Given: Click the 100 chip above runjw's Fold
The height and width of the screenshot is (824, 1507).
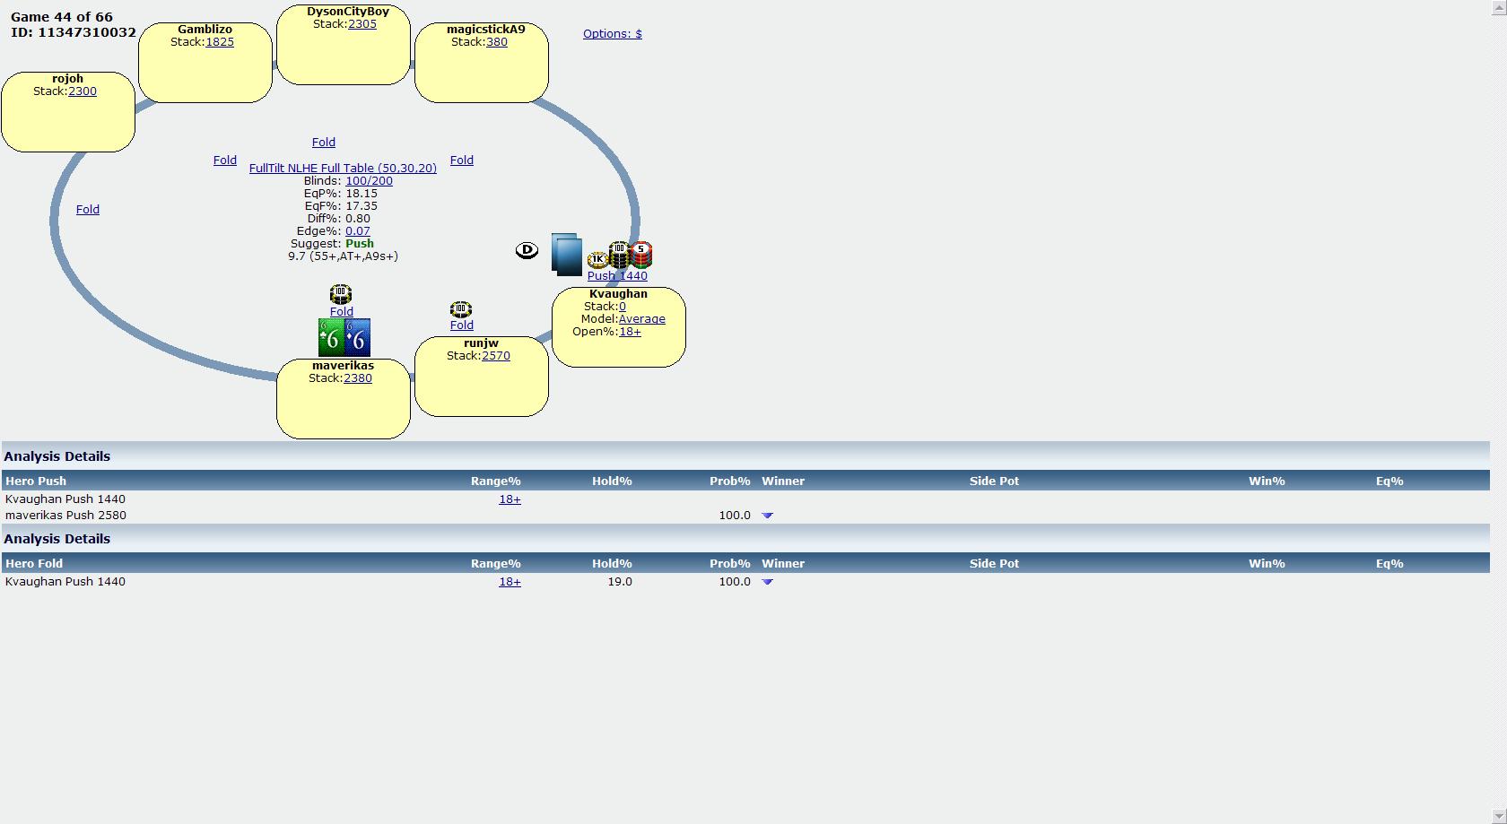Looking at the screenshot, I should click(x=460, y=309).
